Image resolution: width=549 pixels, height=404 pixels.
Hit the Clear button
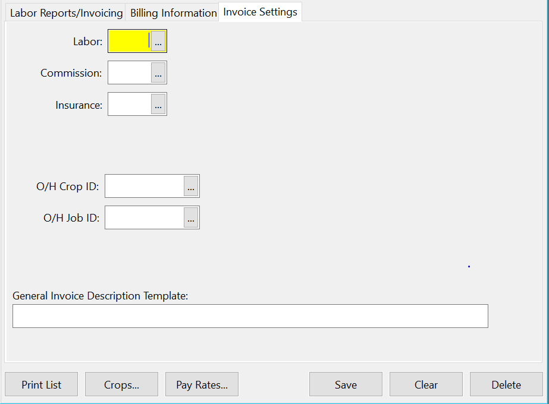pyautogui.click(x=426, y=384)
